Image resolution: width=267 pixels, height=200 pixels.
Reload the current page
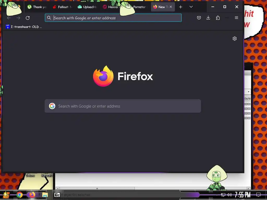coord(28,18)
